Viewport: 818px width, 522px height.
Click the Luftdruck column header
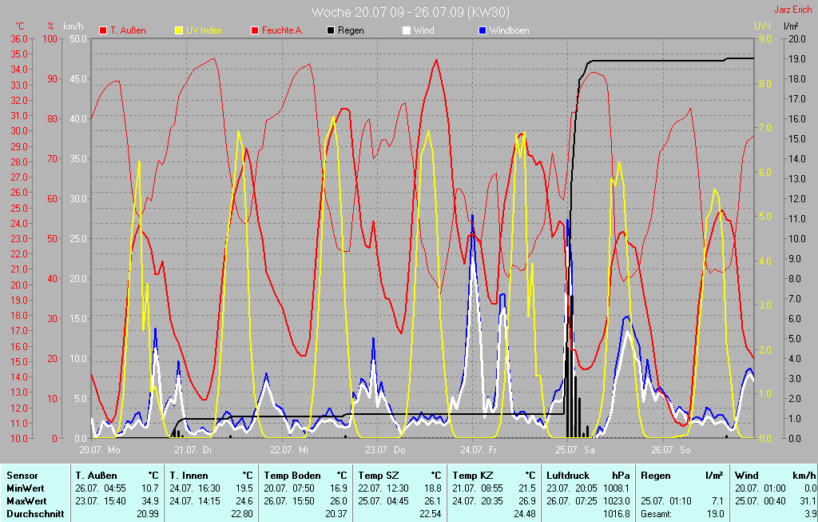coord(568,476)
